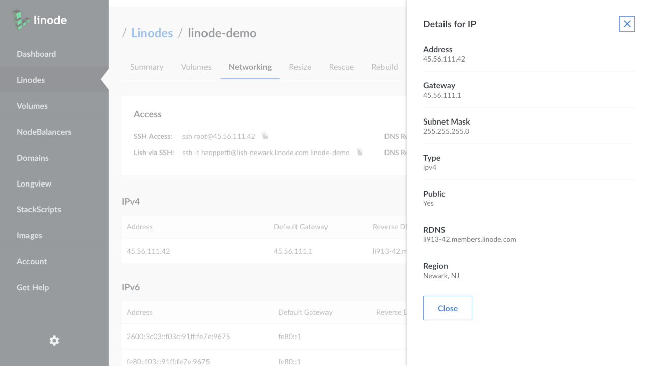Open Domains from the sidebar
This screenshot has width=651, height=366.
(33, 158)
